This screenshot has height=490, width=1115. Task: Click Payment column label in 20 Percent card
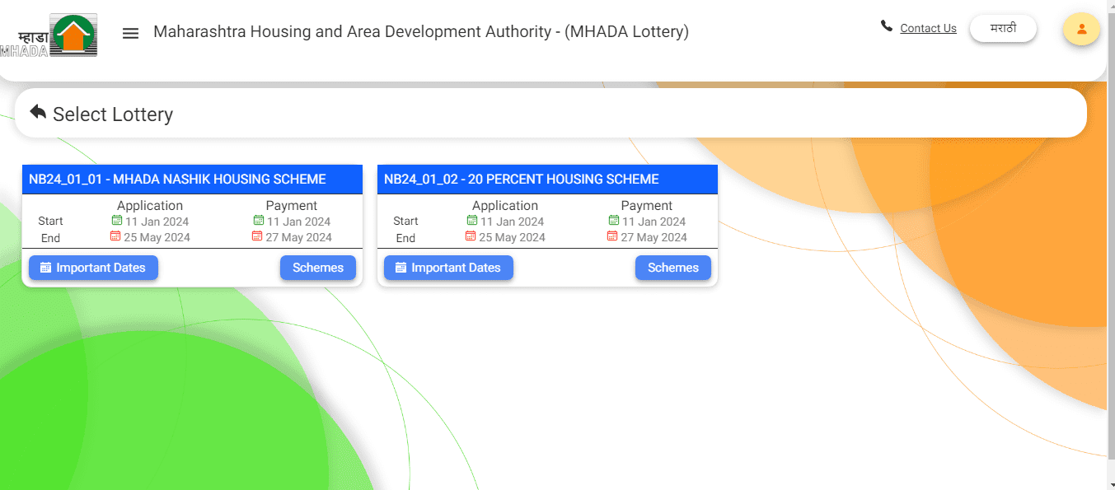(x=647, y=206)
